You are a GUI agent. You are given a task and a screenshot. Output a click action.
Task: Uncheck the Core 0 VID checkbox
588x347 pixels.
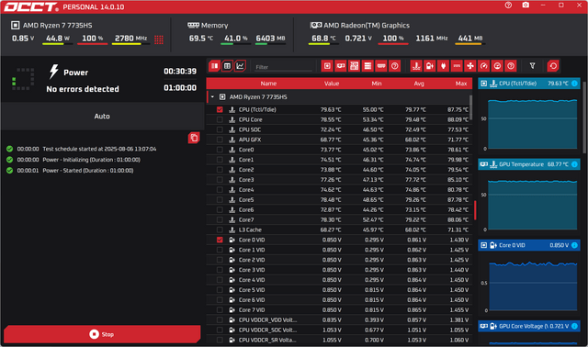tap(220, 240)
